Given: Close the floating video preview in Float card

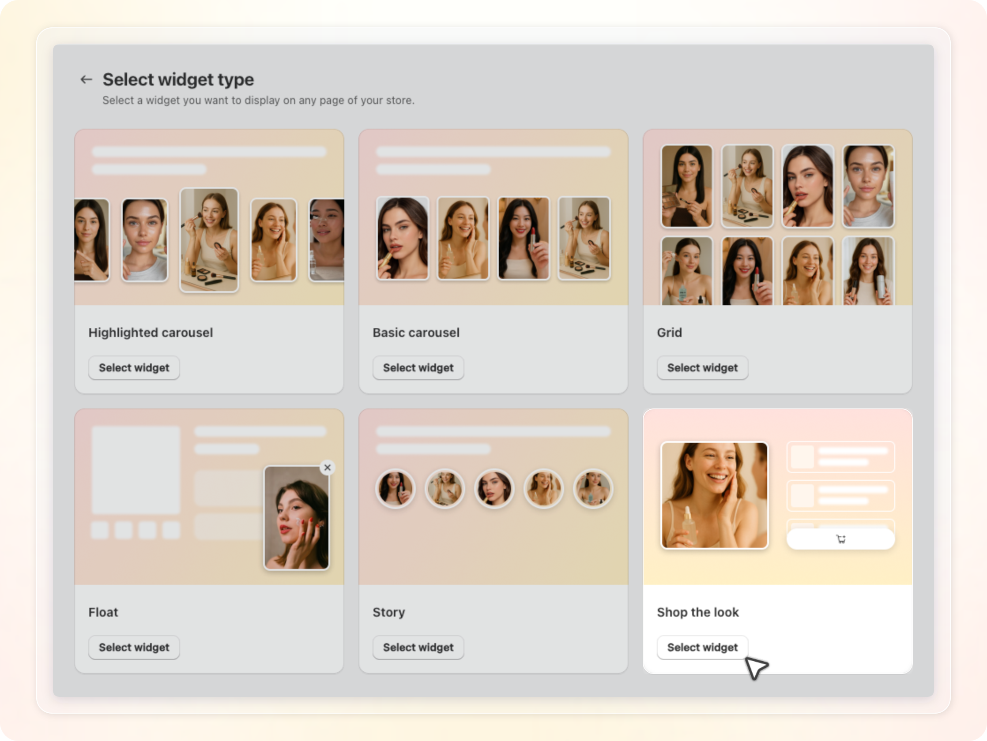Looking at the screenshot, I should [328, 467].
